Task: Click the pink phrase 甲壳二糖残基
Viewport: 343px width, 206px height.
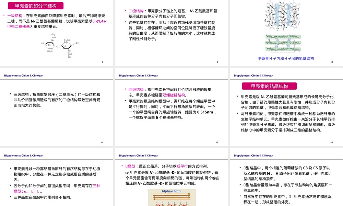Action: 19,27
